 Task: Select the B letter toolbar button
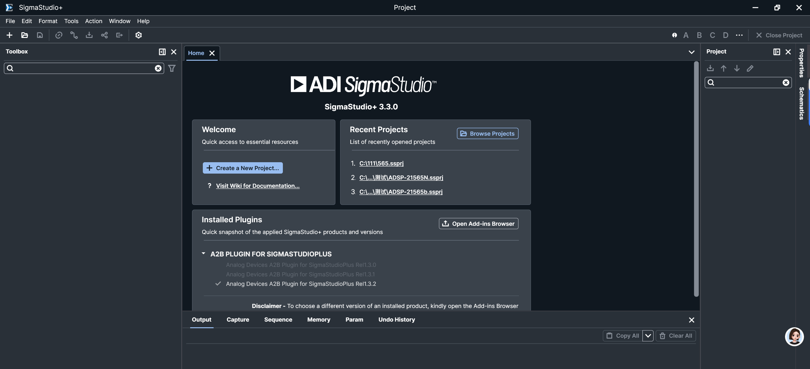(x=699, y=35)
